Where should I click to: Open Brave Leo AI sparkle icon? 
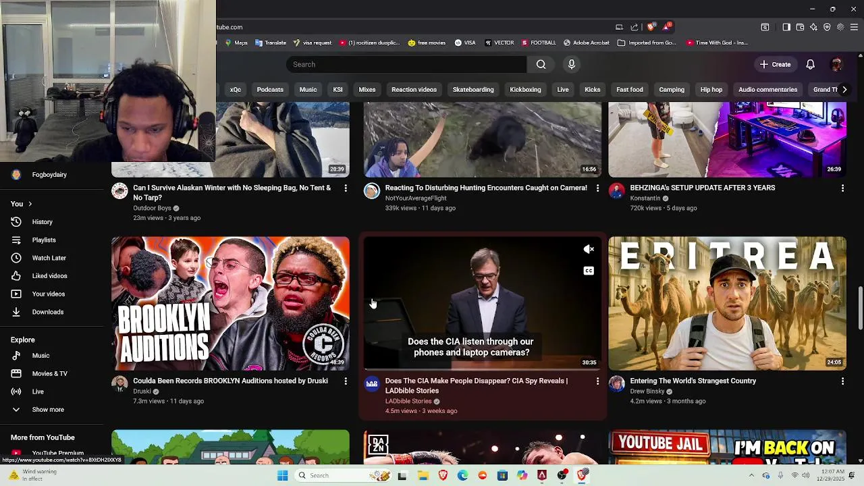coord(813,27)
